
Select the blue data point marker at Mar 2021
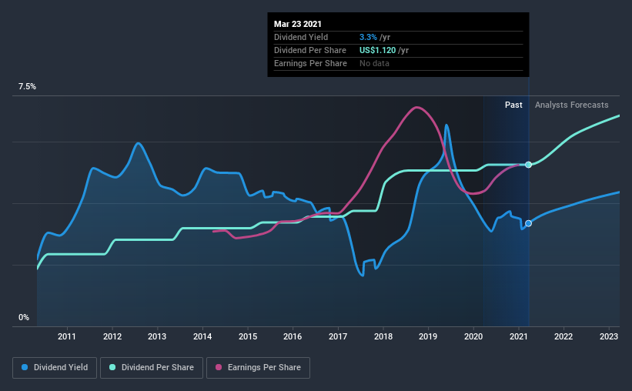528,223
